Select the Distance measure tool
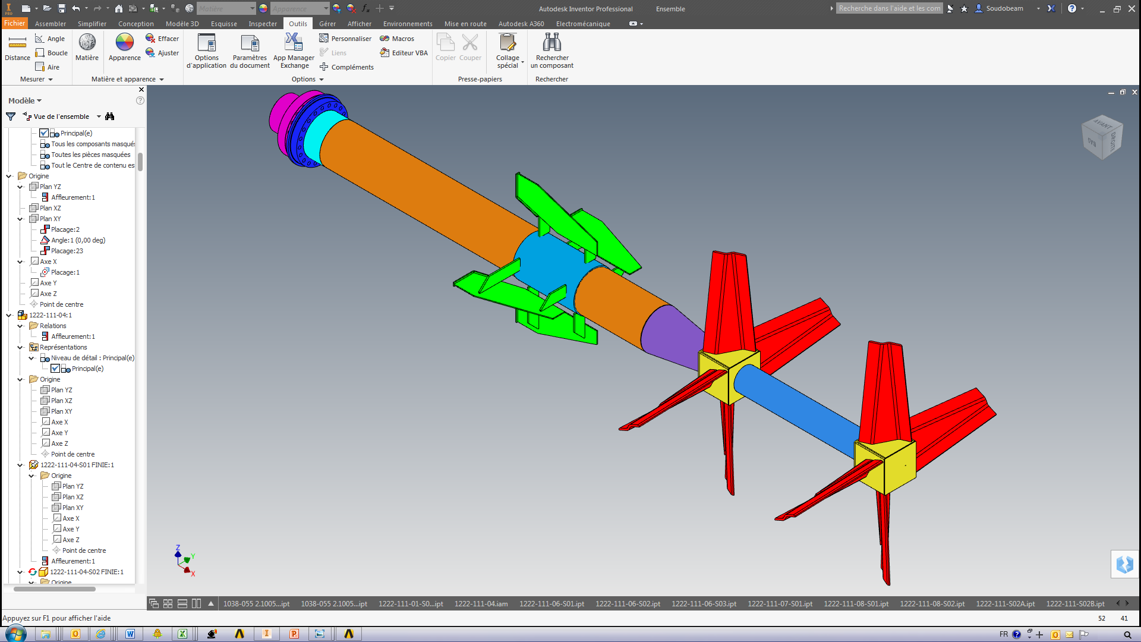 tap(17, 47)
